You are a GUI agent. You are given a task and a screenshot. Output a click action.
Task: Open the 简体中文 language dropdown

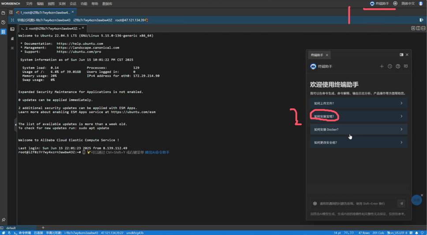click(408, 4)
